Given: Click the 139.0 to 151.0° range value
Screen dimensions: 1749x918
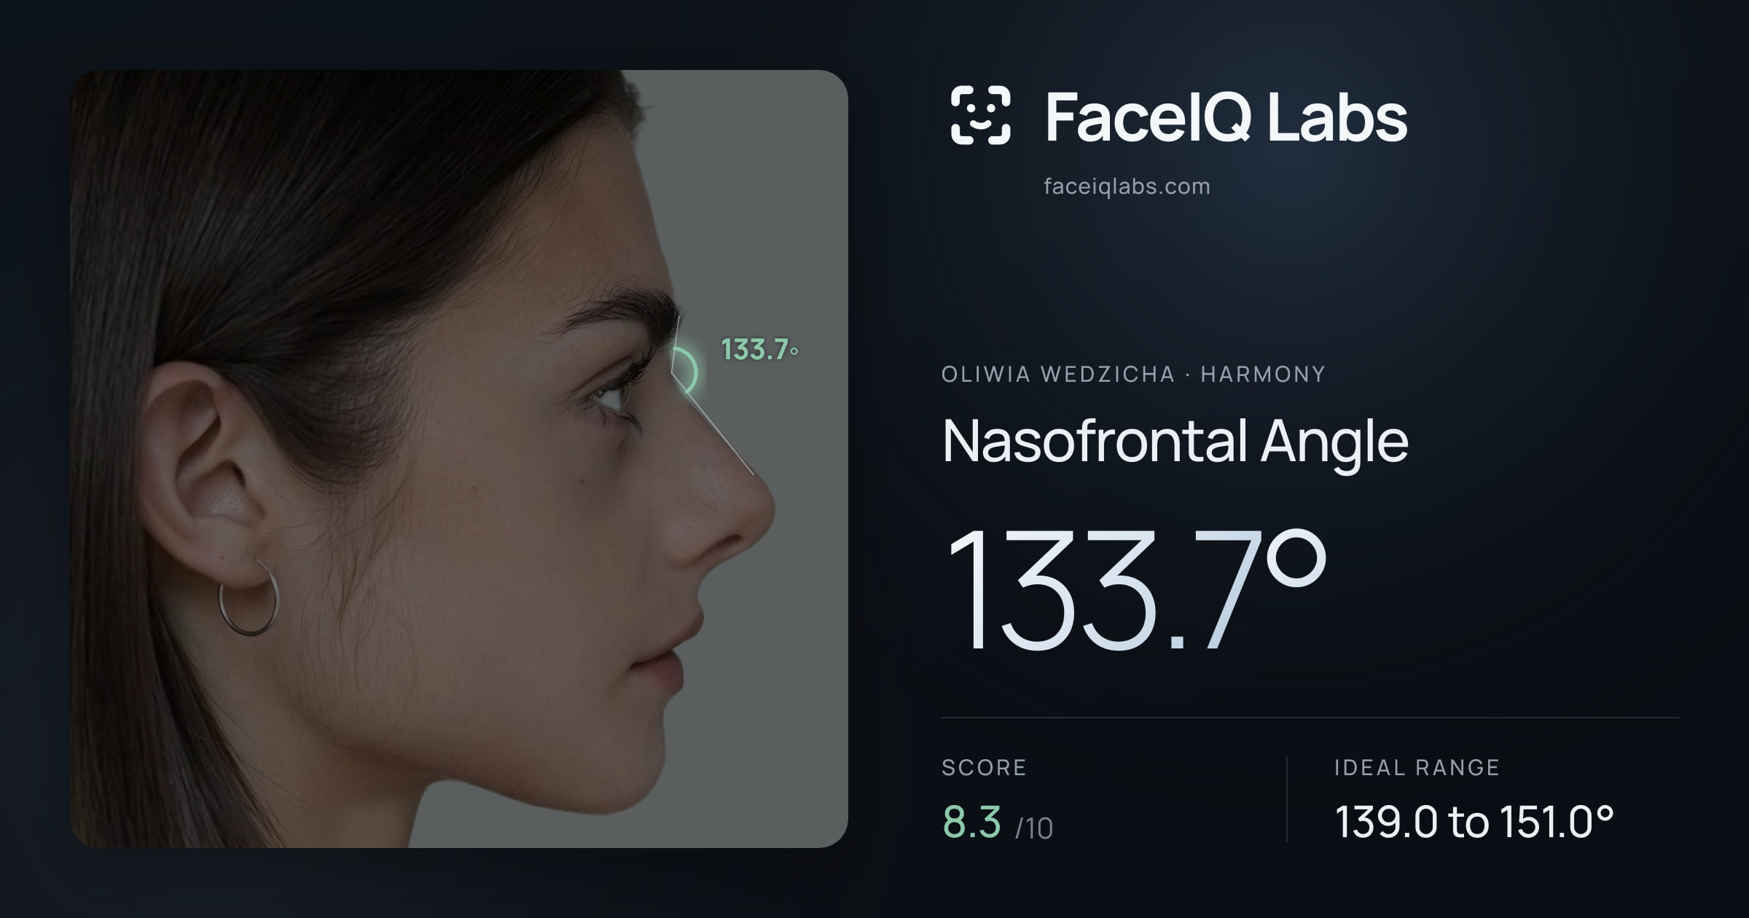Looking at the screenshot, I should [1474, 822].
